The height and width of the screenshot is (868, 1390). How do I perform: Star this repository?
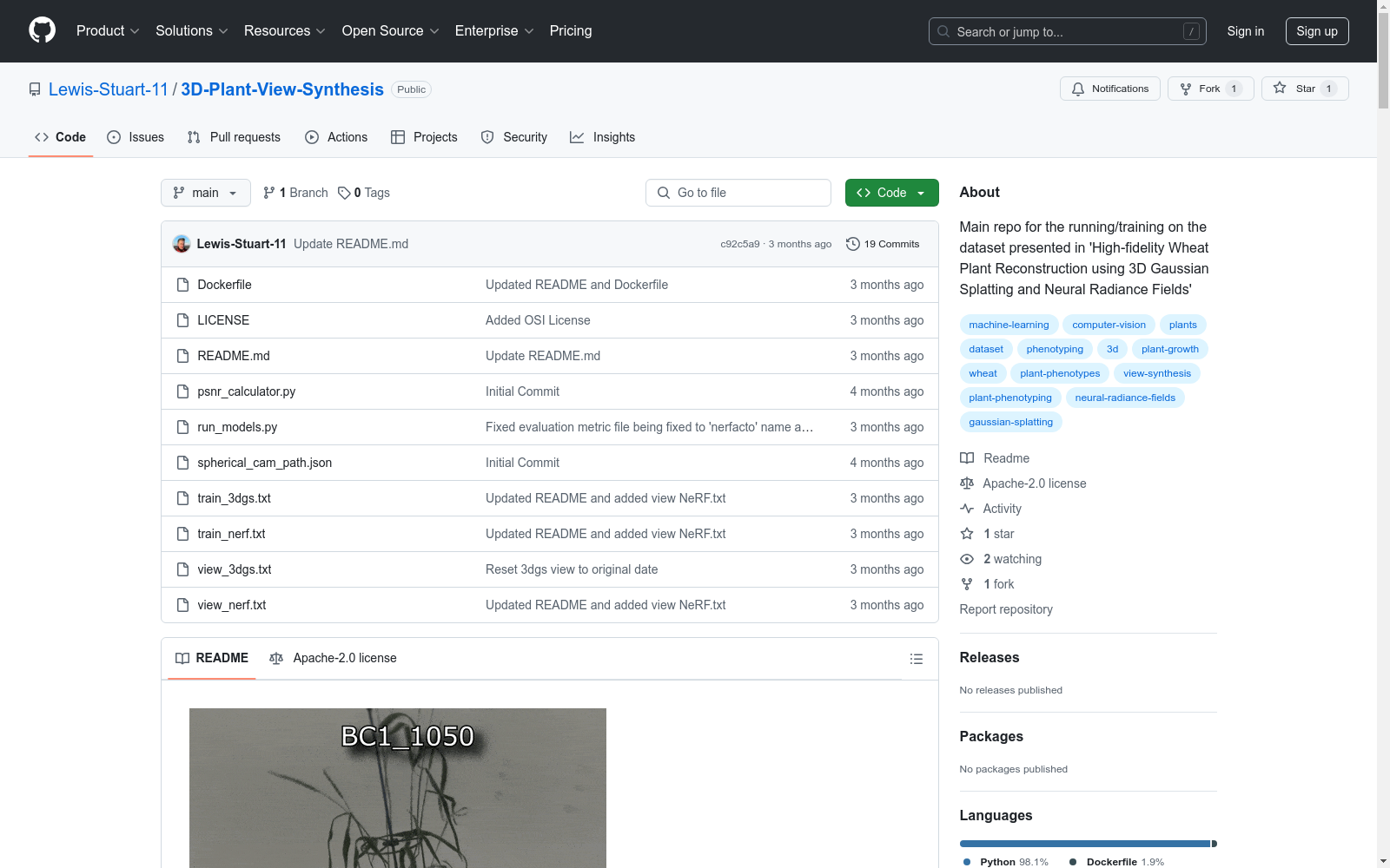click(1304, 89)
